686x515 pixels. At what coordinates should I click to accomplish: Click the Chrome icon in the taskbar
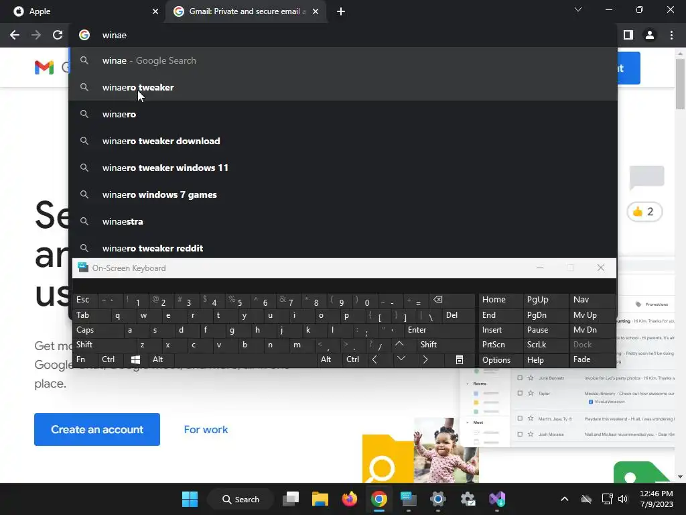click(379, 499)
